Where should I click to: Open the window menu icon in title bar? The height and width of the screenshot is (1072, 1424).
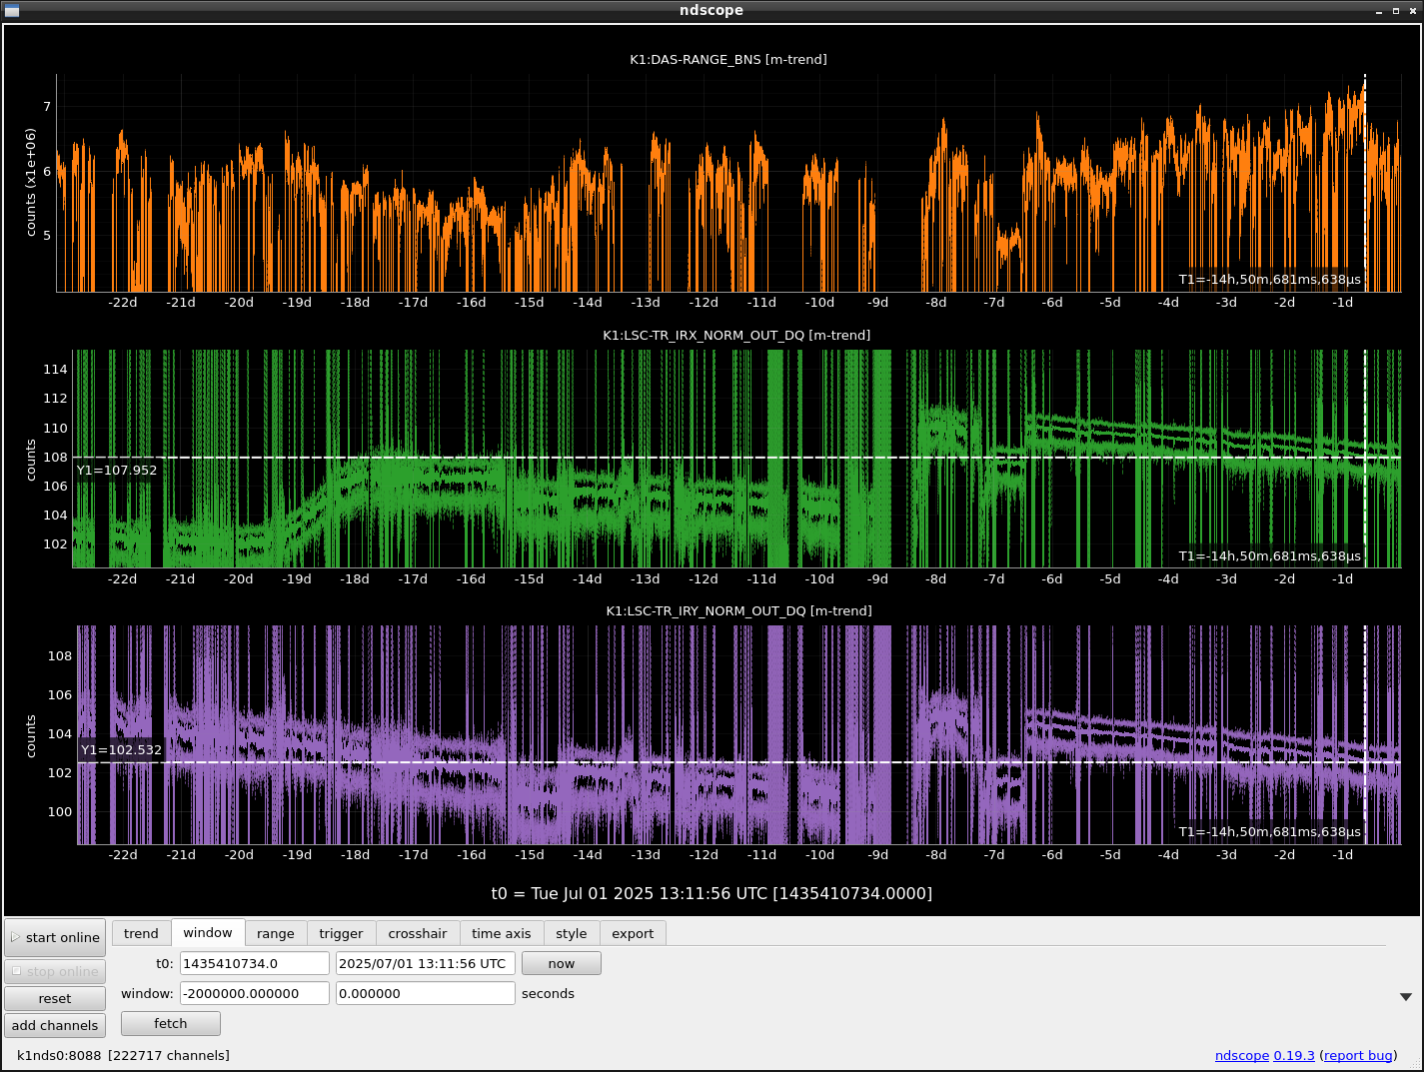(12, 10)
